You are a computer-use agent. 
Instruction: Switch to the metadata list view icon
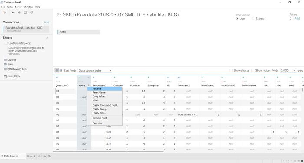point(61,71)
